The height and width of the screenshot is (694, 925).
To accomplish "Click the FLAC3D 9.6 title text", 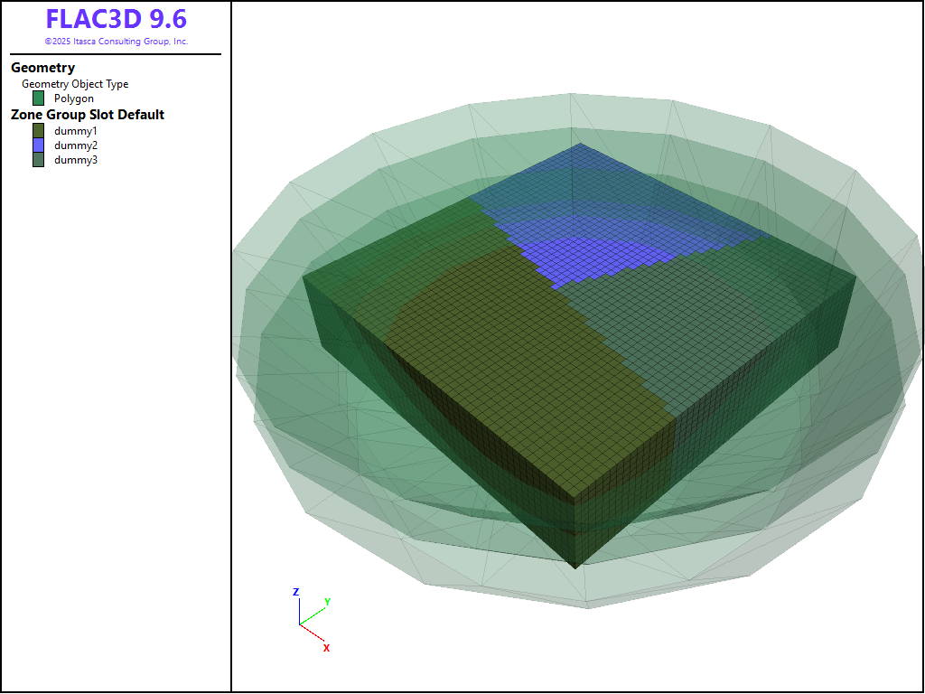I will coord(116,20).
